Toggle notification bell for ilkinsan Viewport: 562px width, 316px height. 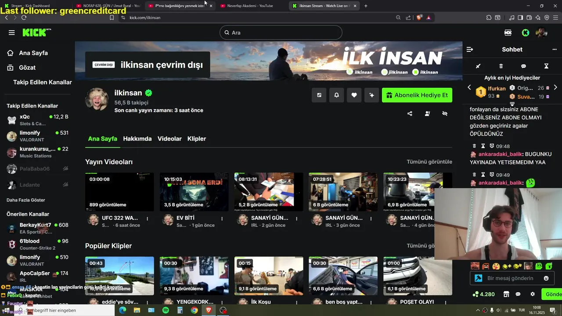point(336,95)
